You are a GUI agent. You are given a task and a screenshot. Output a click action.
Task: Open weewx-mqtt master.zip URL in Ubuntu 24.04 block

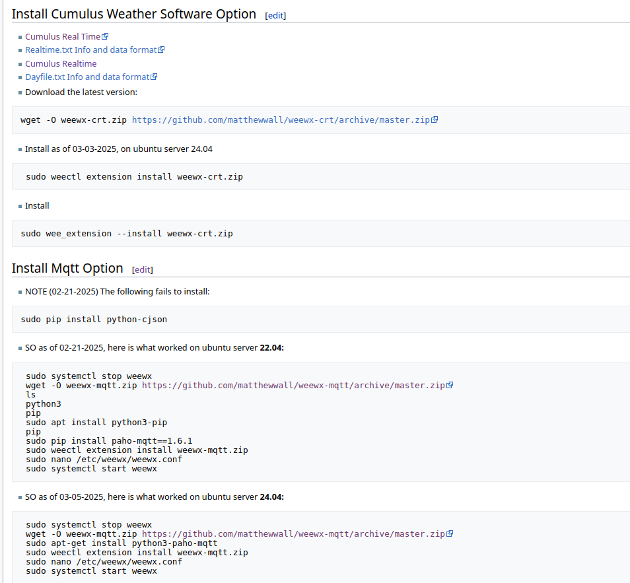293,534
